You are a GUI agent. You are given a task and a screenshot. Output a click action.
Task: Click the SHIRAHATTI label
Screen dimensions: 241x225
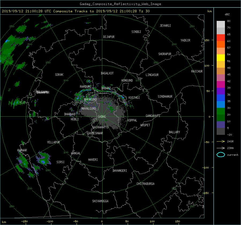click(100, 127)
